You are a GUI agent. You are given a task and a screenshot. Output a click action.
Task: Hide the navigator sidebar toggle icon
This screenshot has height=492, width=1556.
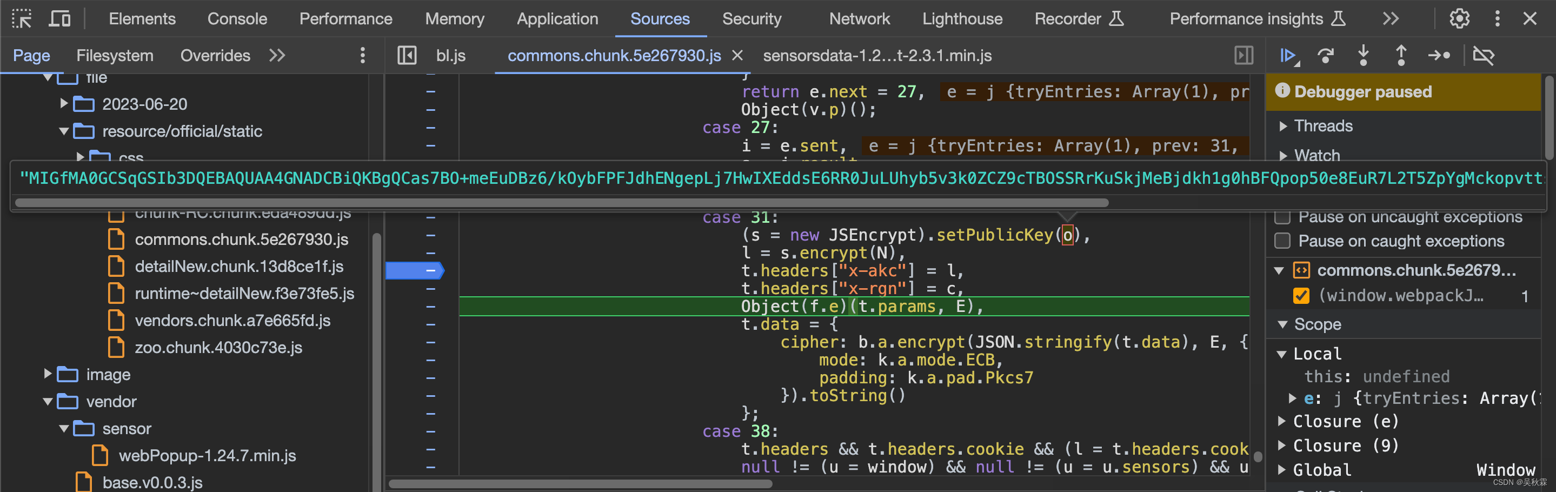(407, 56)
